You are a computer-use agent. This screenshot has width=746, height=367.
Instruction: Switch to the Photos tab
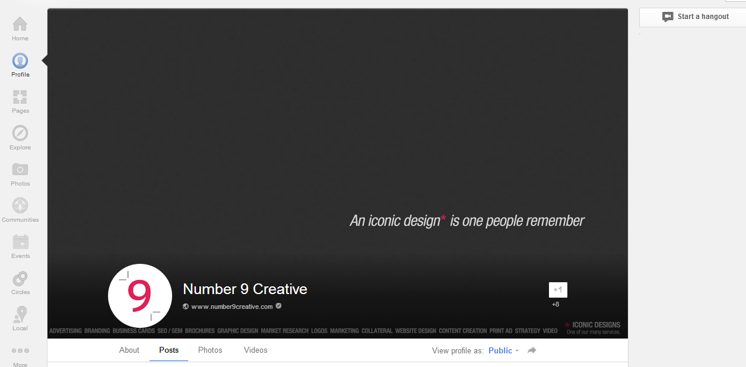pyautogui.click(x=210, y=350)
